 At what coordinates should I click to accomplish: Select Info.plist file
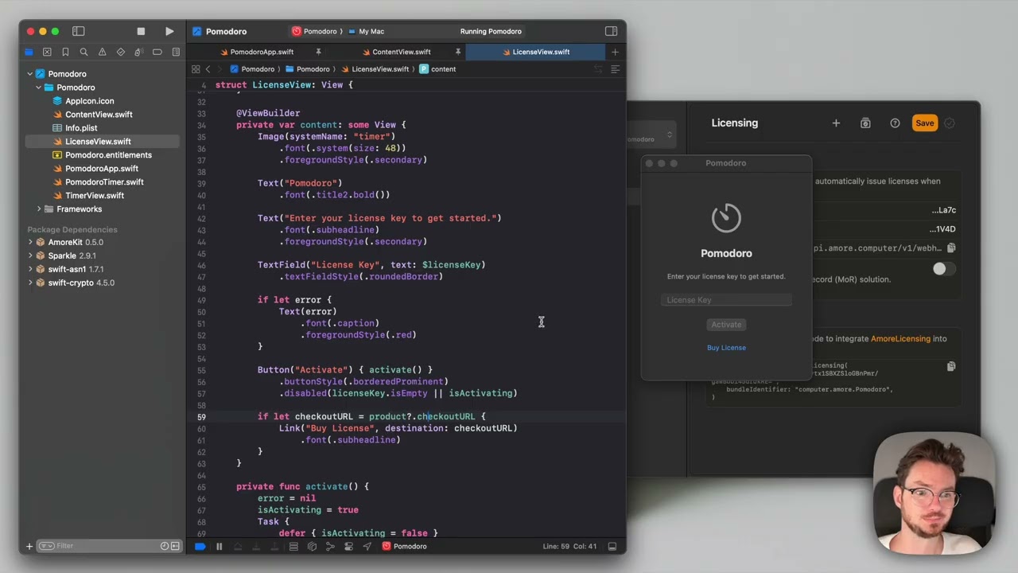click(81, 128)
